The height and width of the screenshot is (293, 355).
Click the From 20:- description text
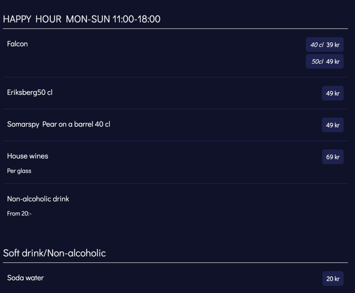pos(19,214)
